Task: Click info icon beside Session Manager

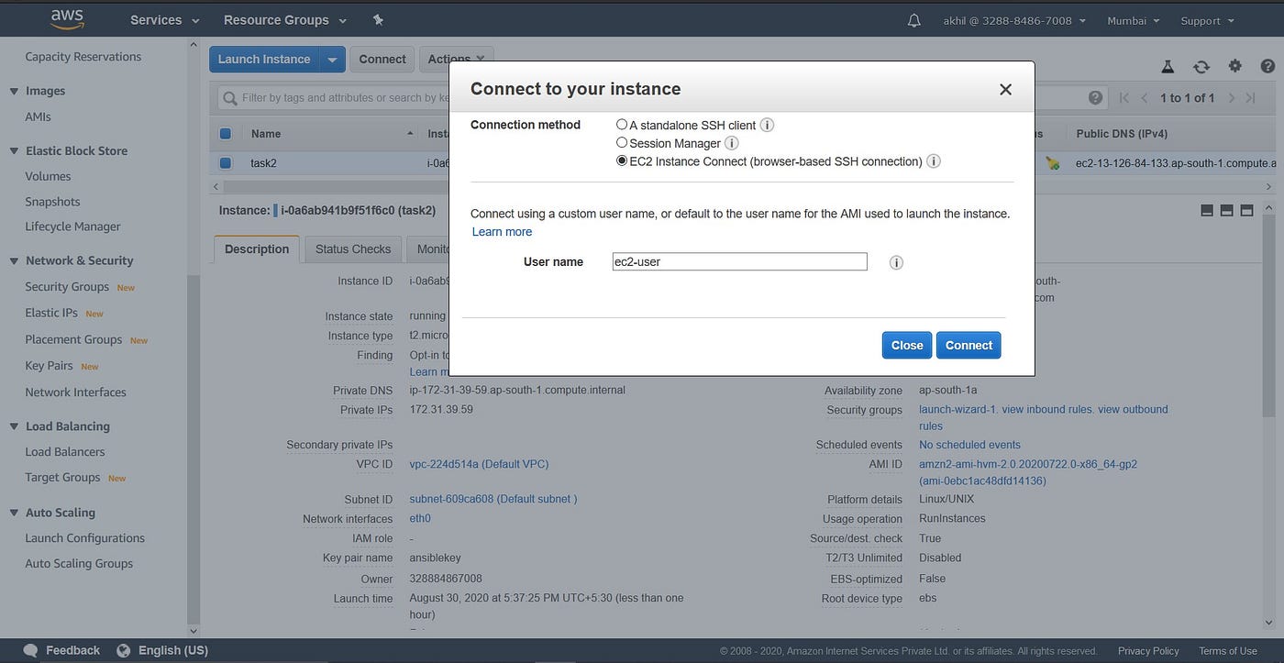Action: [732, 143]
